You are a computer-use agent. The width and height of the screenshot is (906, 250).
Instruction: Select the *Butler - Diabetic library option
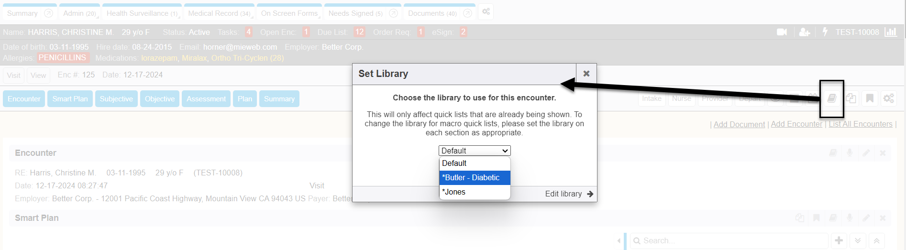tap(475, 177)
